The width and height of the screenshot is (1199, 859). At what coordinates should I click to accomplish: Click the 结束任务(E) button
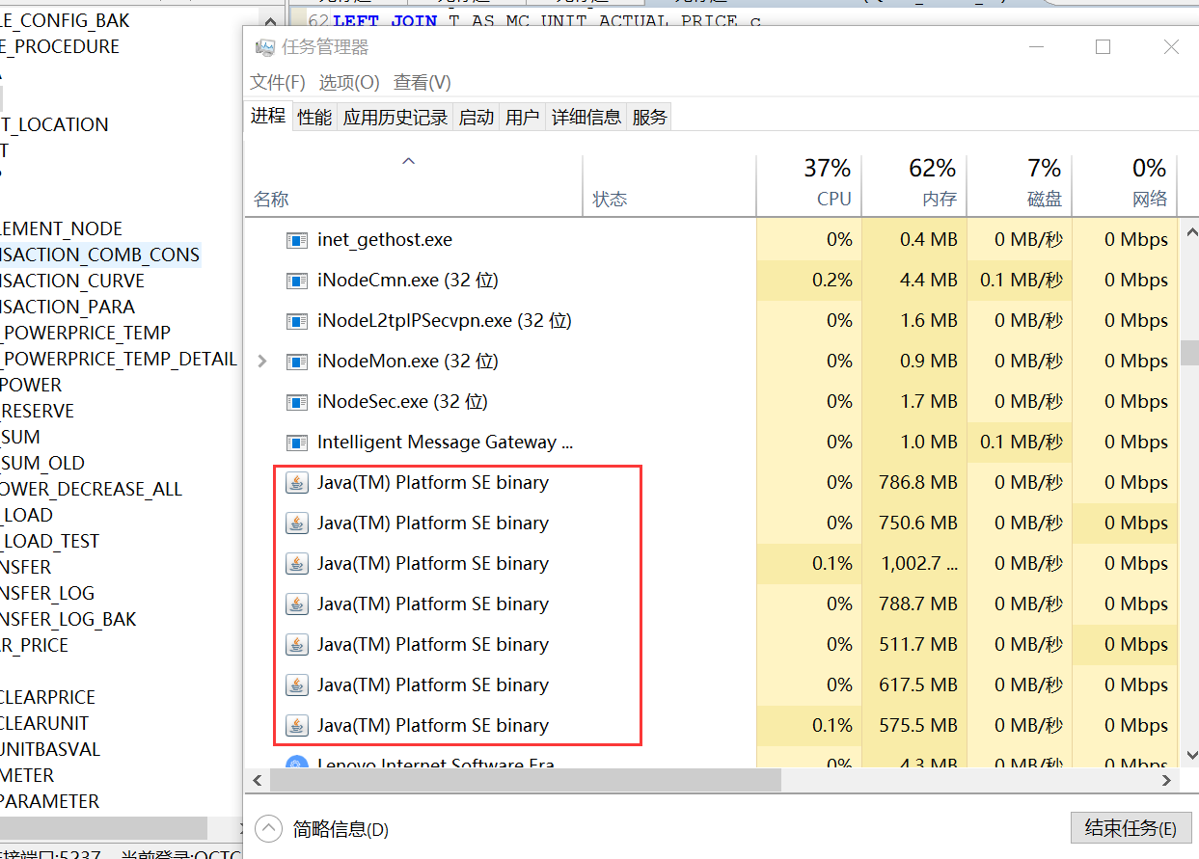point(1131,828)
